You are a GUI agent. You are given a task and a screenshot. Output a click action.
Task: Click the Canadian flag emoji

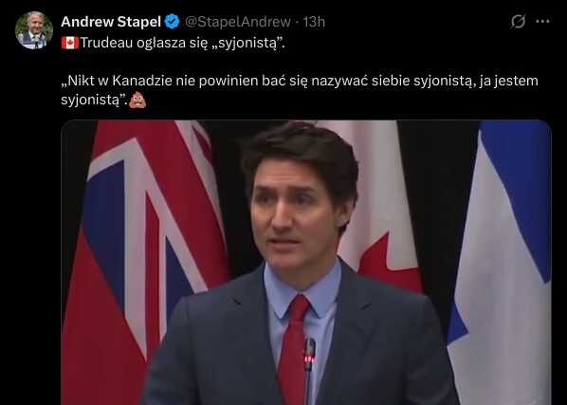(x=70, y=43)
